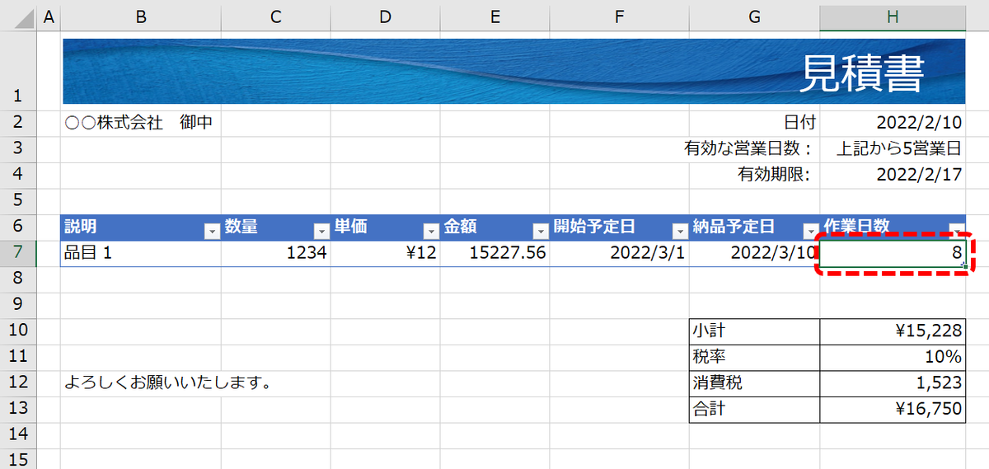Open the 数量 column filter dropdown
The width and height of the screenshot is (989, 469).
click(321, 231)
